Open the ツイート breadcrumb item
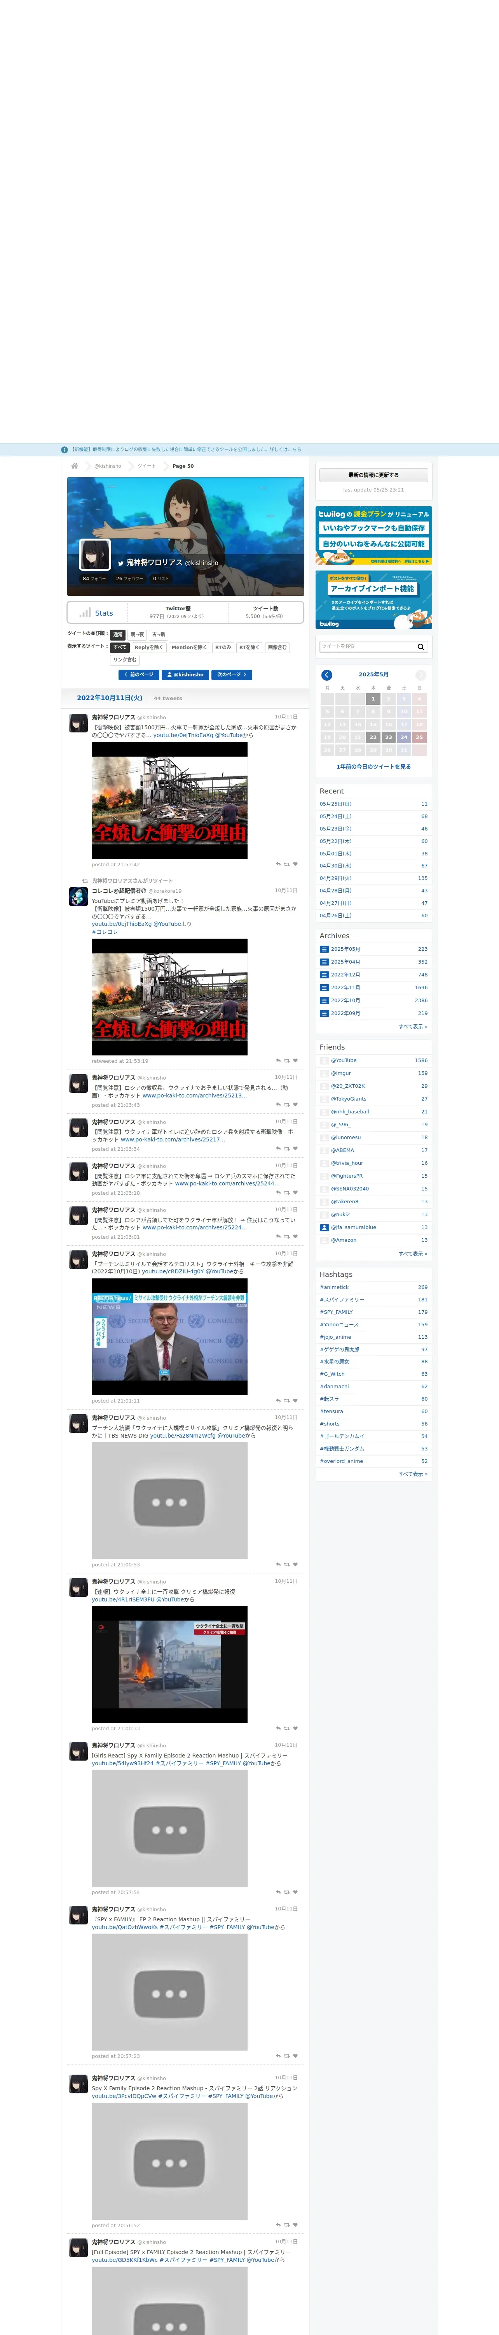 click(x=147, y=466)
